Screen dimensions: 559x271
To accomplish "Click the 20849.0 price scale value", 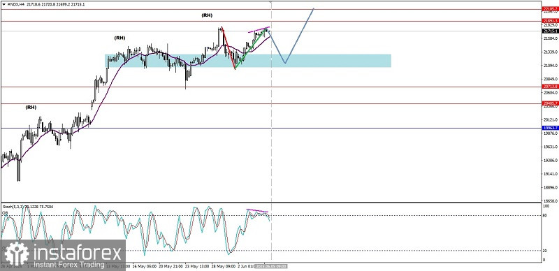I will 551,79.
